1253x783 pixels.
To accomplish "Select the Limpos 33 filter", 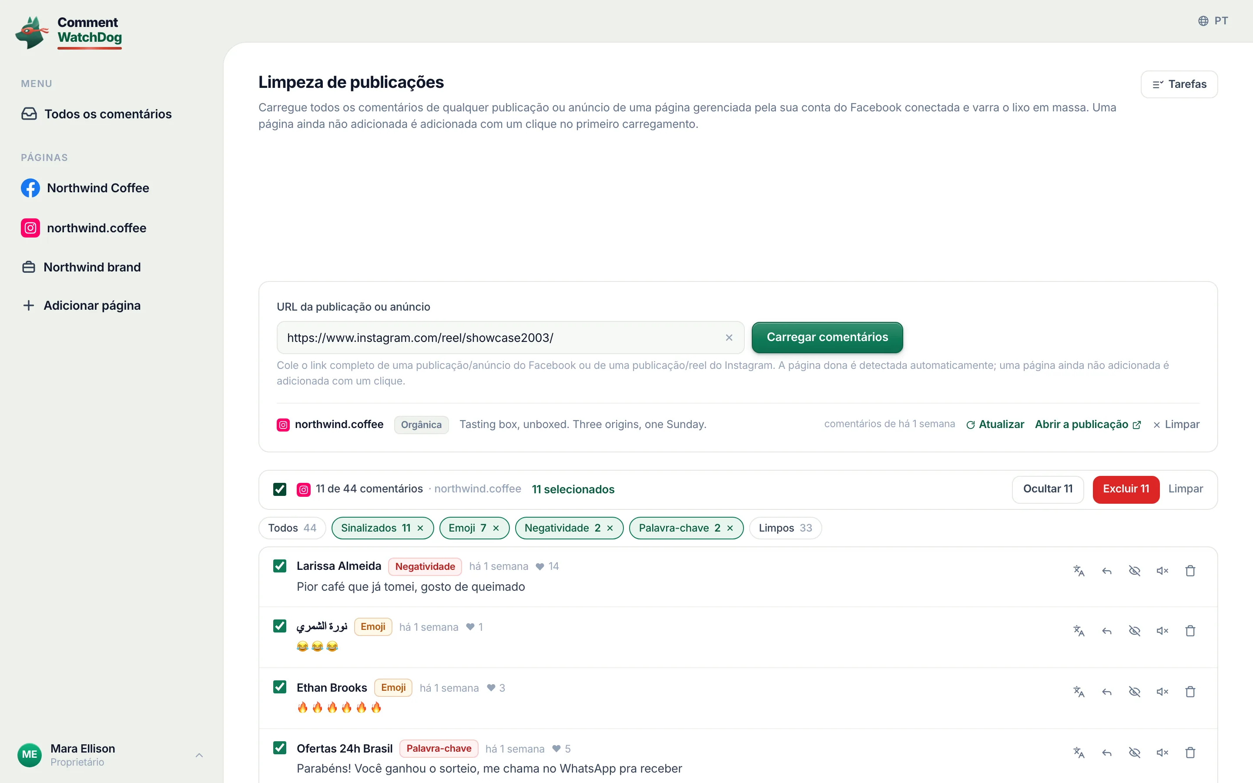I will (x=785, y=528).
